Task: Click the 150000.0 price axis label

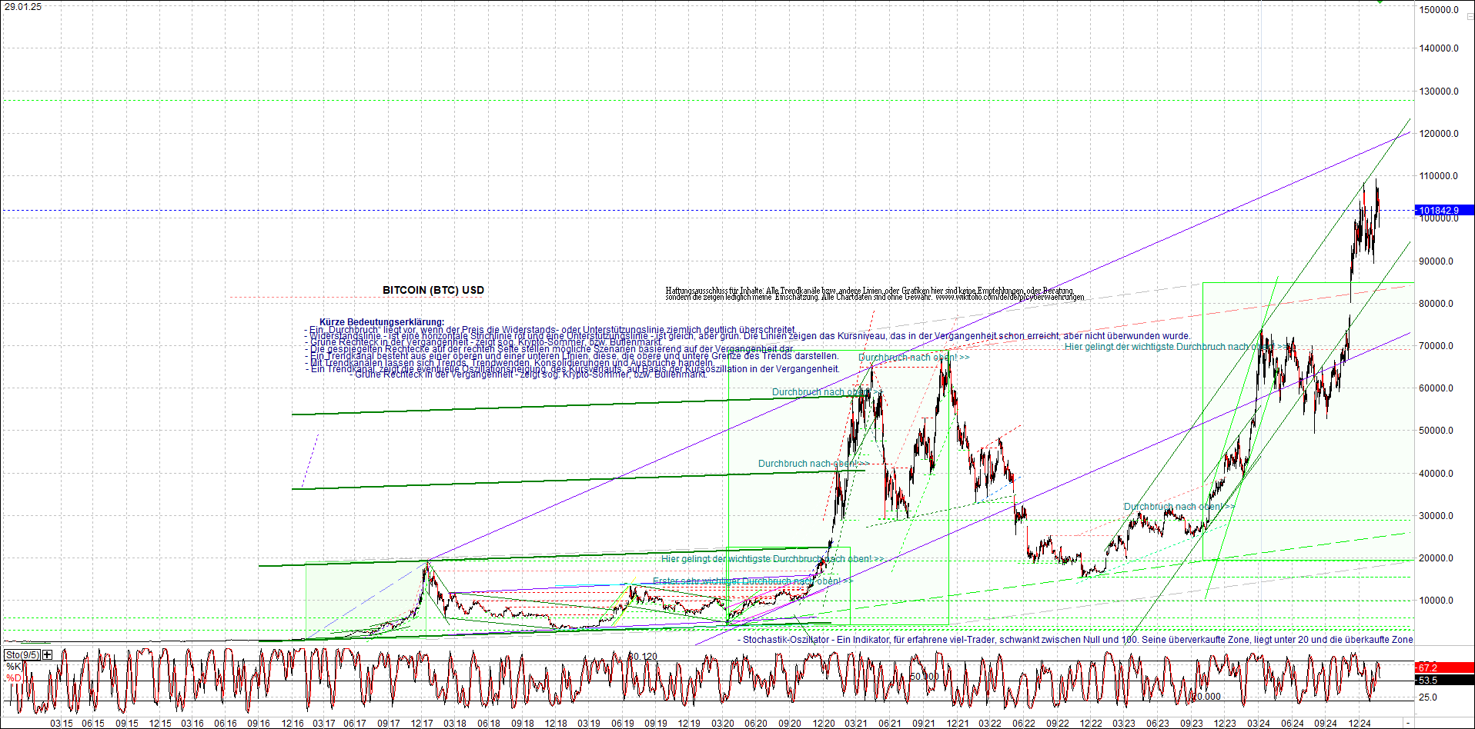Action: pyautogui.click(x=1439, y=10)
